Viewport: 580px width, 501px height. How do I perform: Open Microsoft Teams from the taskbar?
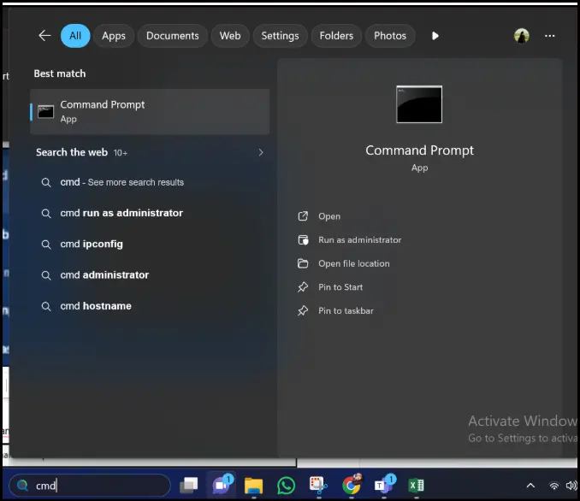click(384, 484)
